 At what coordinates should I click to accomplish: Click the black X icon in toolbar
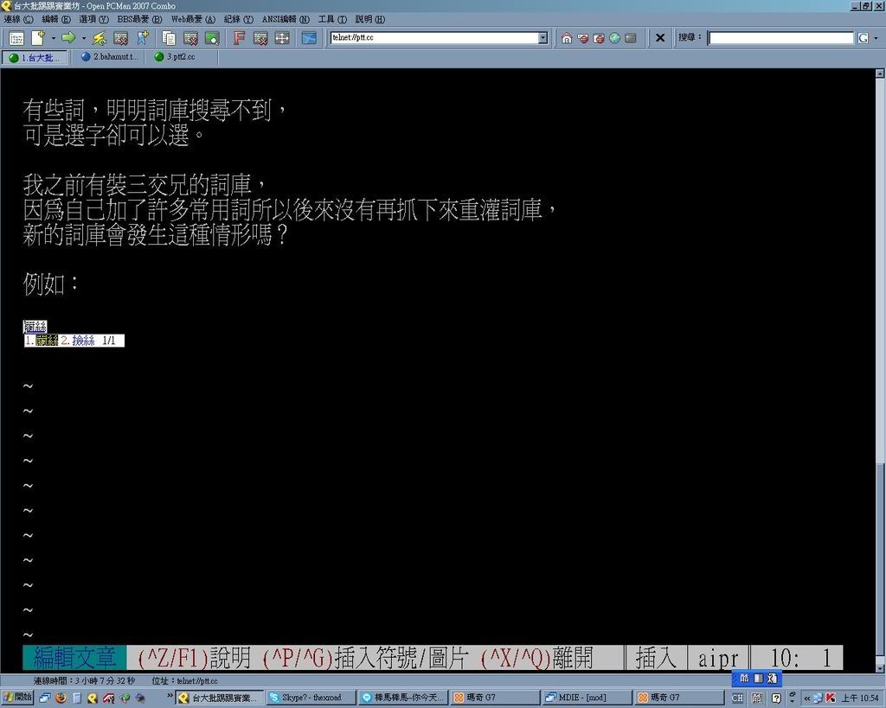click(659, 38)
